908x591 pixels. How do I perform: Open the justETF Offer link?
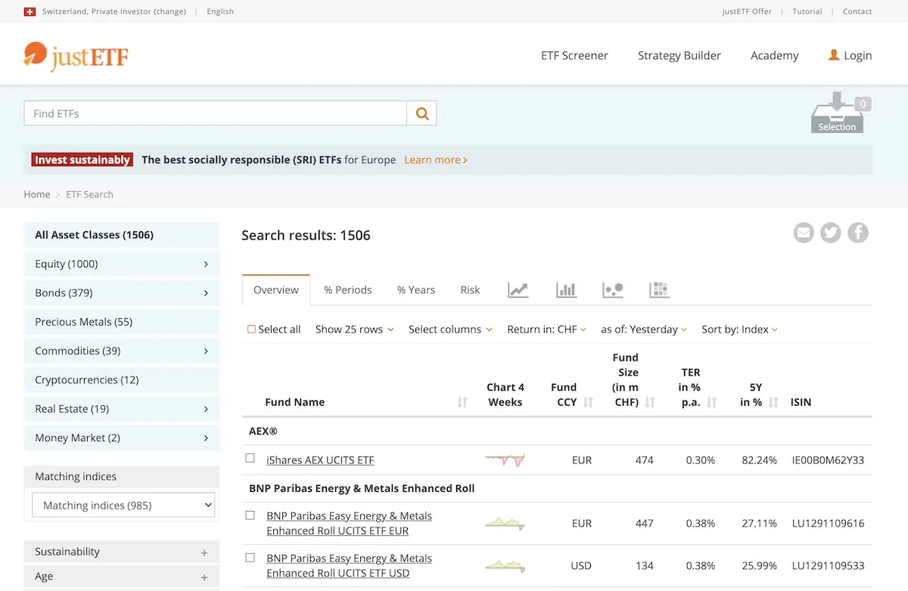point(747,11)
